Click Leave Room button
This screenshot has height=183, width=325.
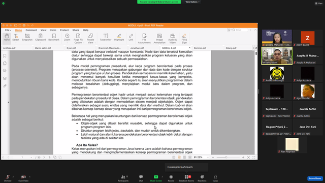[x=315, y=178]
